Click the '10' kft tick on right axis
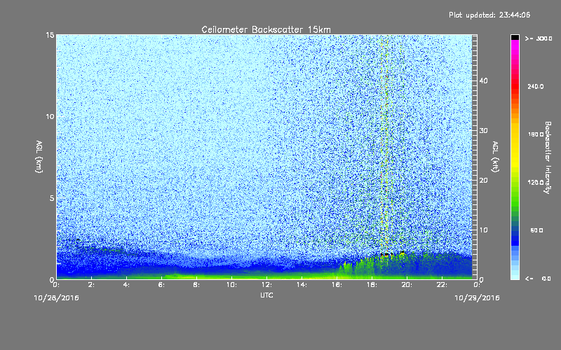This screenshot has width=561, height=350. pos(483,230)
